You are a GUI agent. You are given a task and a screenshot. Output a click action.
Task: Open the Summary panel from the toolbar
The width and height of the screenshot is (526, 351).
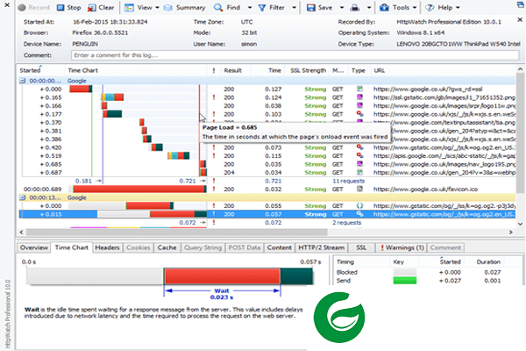pos(184,7)
